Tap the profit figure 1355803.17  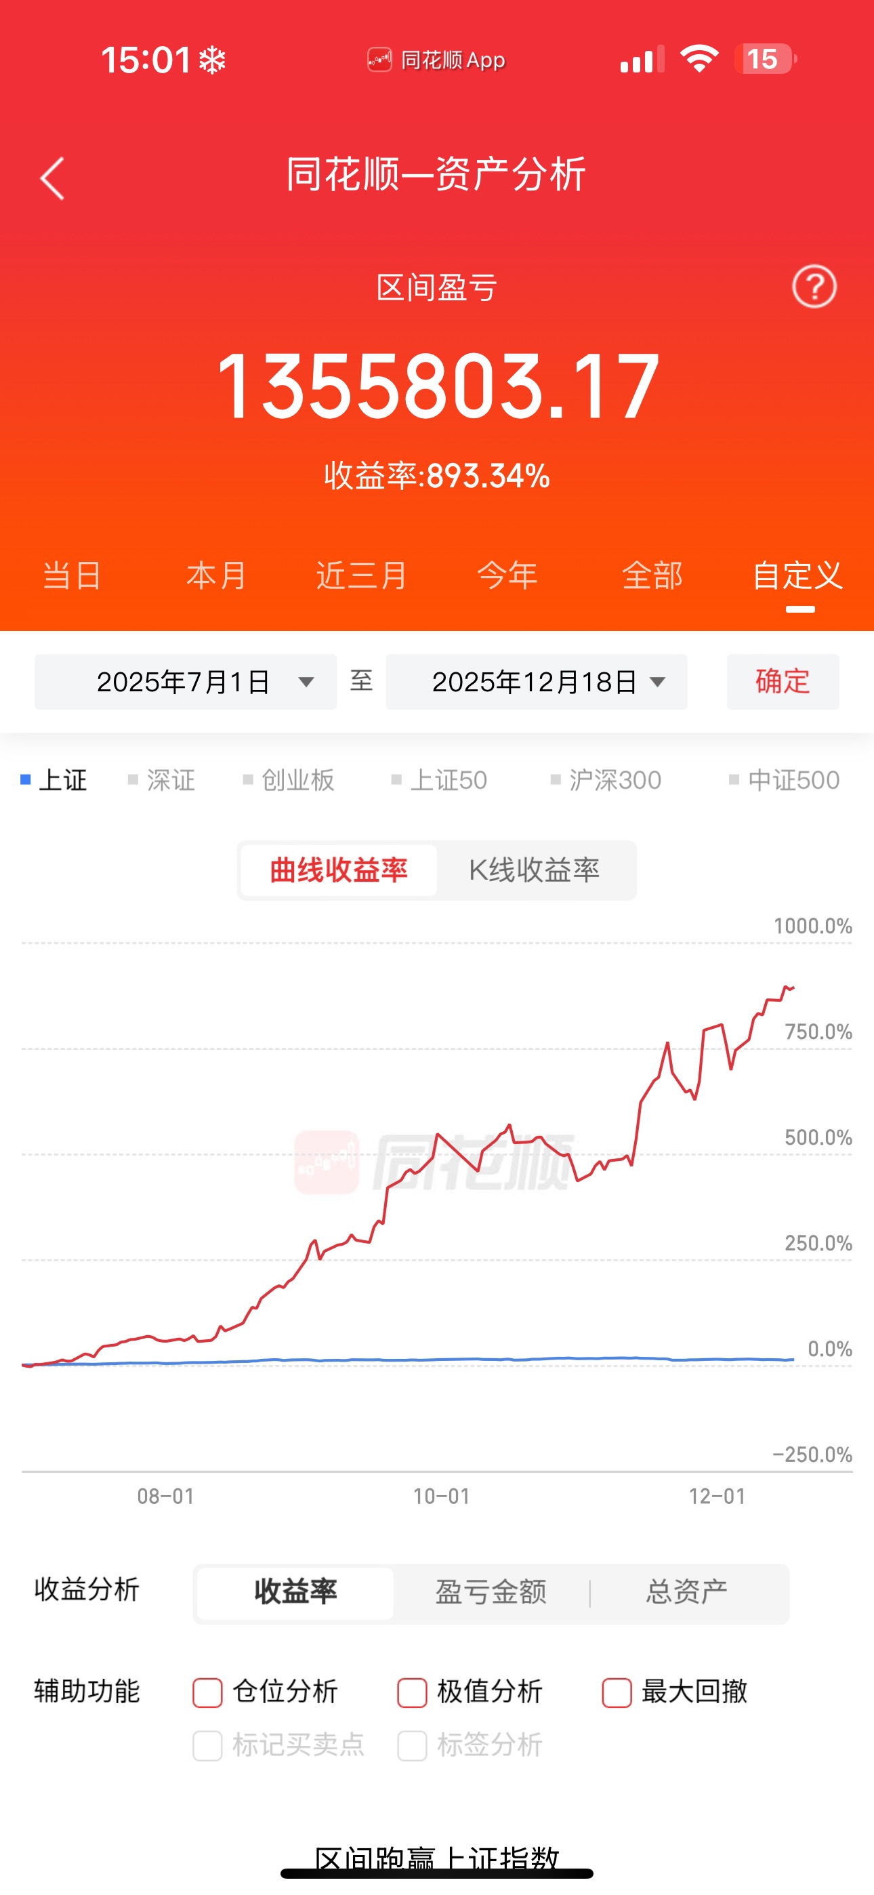click(x=438, y=386)
